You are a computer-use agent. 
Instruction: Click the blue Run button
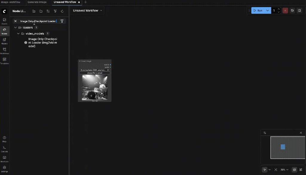[258, 10]
